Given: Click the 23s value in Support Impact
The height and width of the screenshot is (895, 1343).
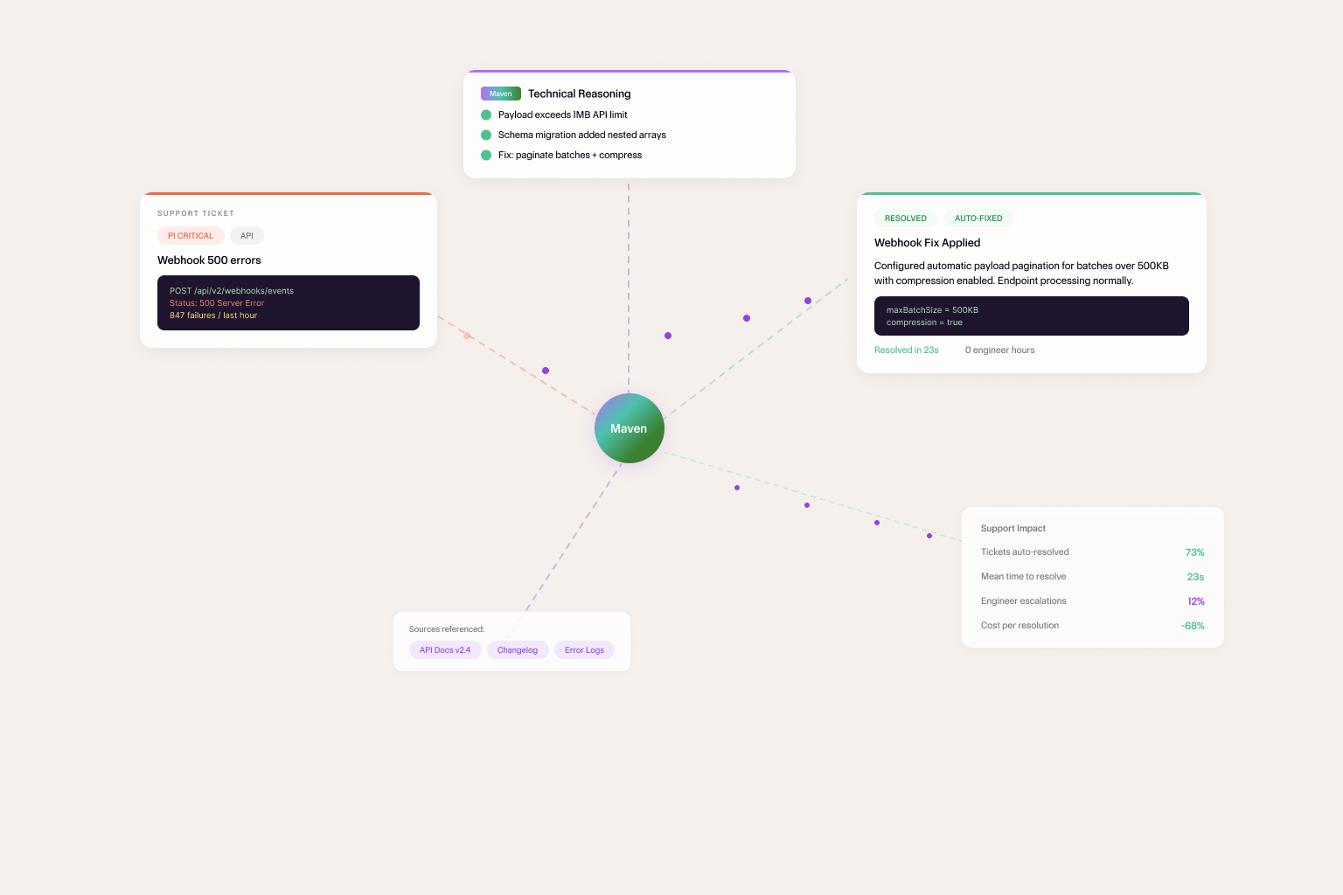Looking at the screenshot, I should click(x=1195, y=577).
